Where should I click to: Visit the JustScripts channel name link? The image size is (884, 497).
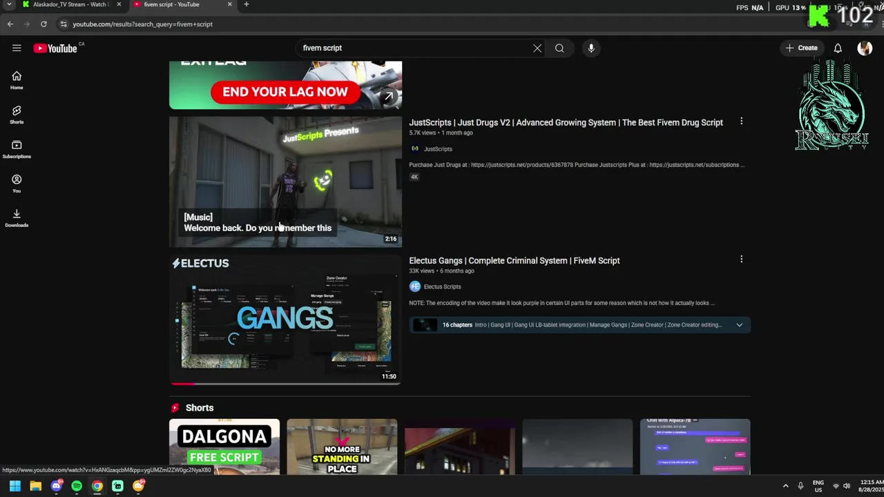[438, 149]
